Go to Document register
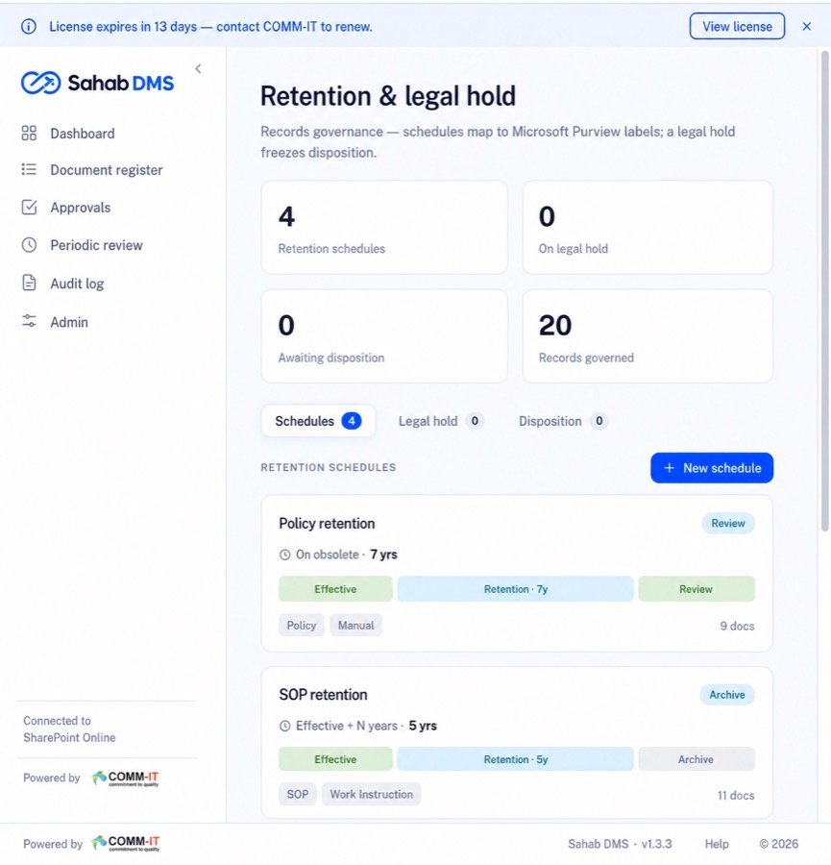831x865 pixels. pyautogui.click(x=107, y=170)
